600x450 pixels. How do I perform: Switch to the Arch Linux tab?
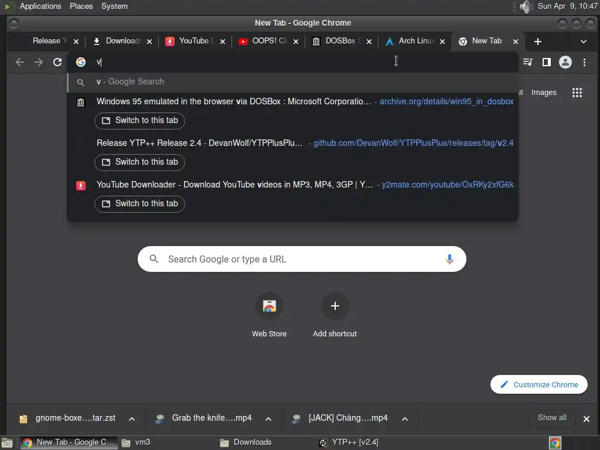click(412, 41)
